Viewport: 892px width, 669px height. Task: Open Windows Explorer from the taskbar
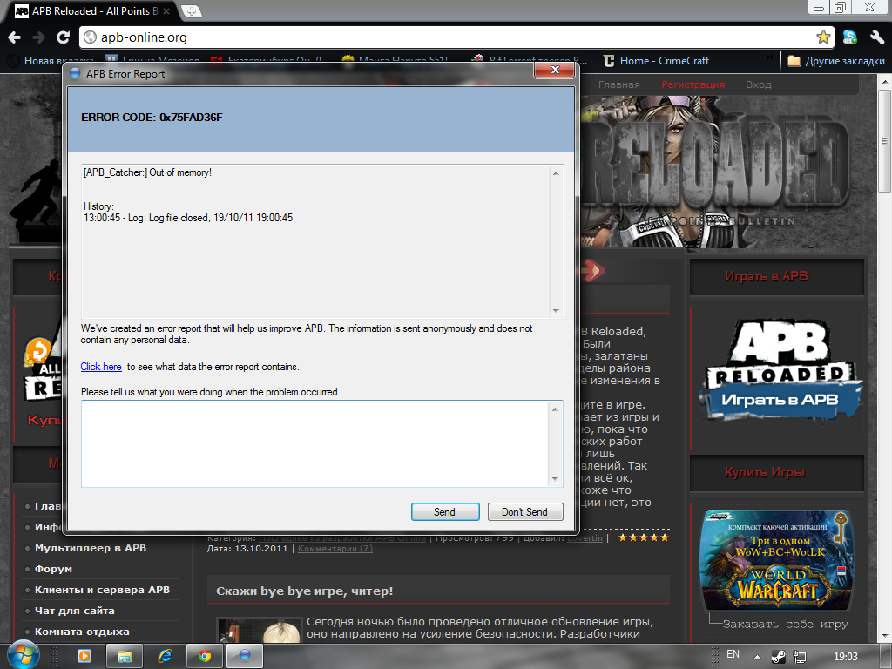(124, 657)
